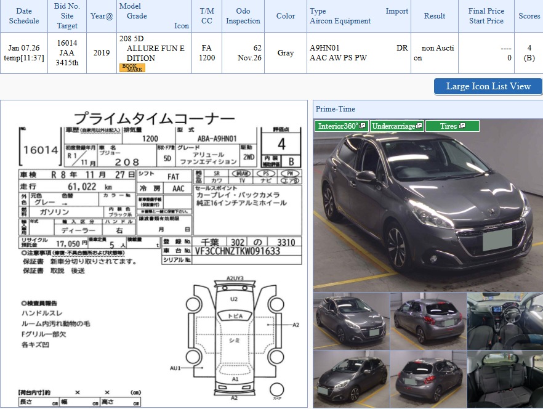Click the Result column header
Screen dimensions: 543x409
[x=435, y=16]
